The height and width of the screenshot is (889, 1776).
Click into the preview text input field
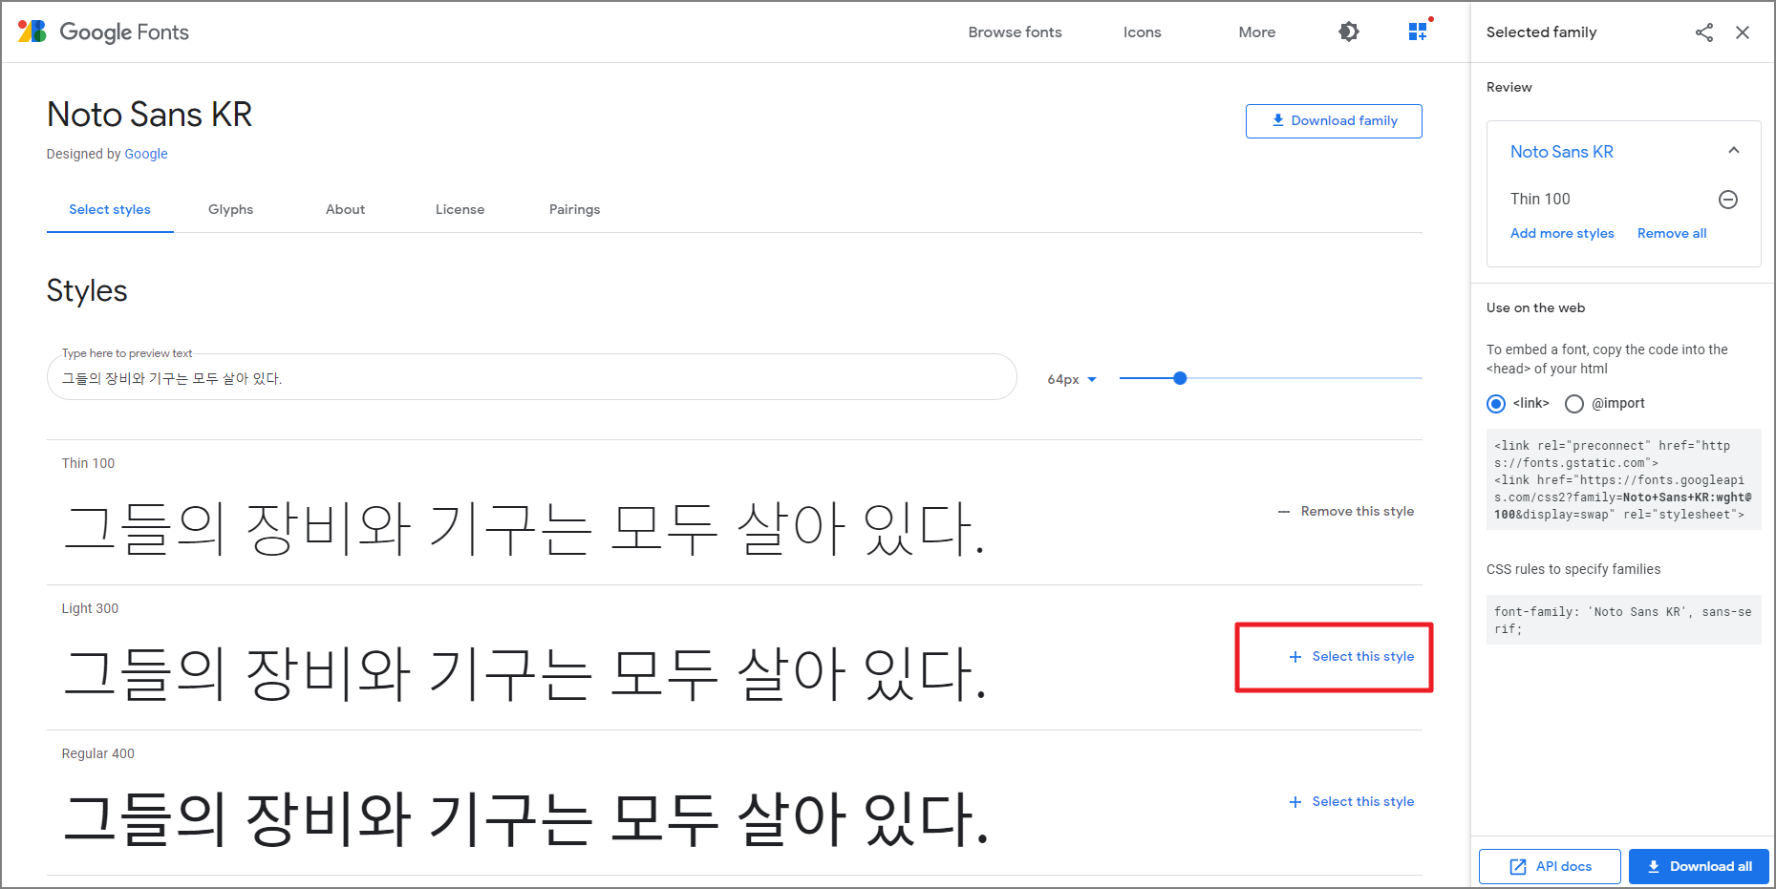click(531, 378)
